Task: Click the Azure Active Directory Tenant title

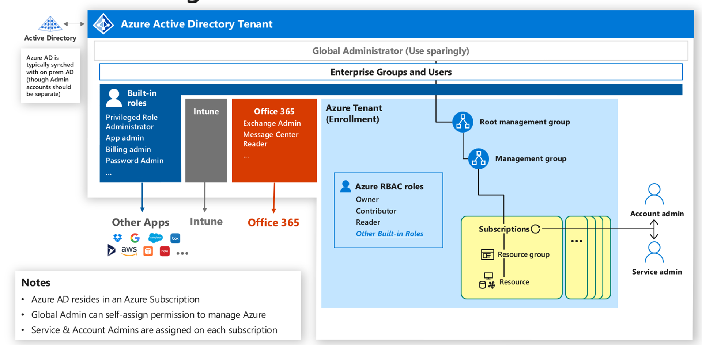Action: [197, 24]
